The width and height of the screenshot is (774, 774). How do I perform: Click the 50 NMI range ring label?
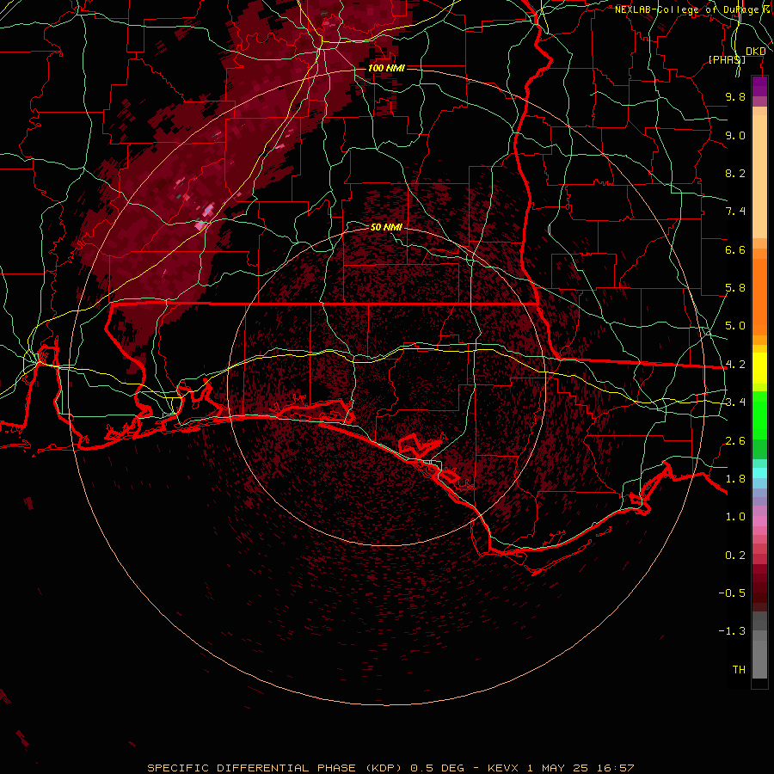point(385,227)
